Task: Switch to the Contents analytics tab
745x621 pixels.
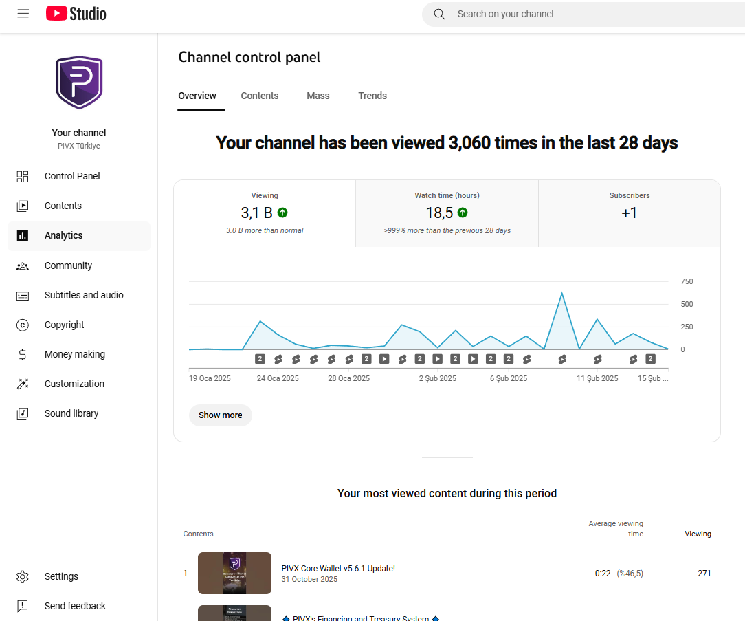Action: [x=259, y=96]
